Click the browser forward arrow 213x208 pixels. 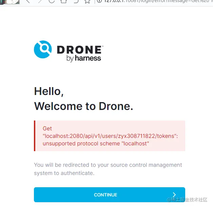tap(40, 1)
